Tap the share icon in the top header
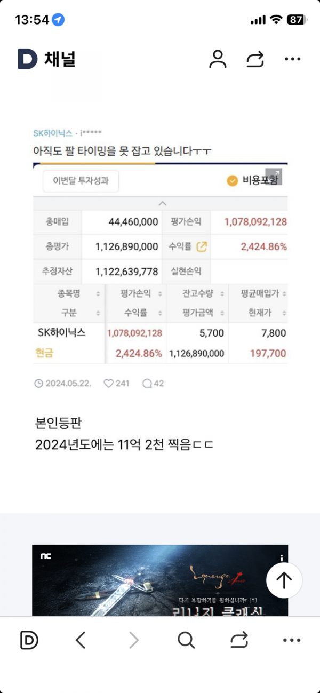Viewport: 320px width, 693px height. [x=255, y=59]
